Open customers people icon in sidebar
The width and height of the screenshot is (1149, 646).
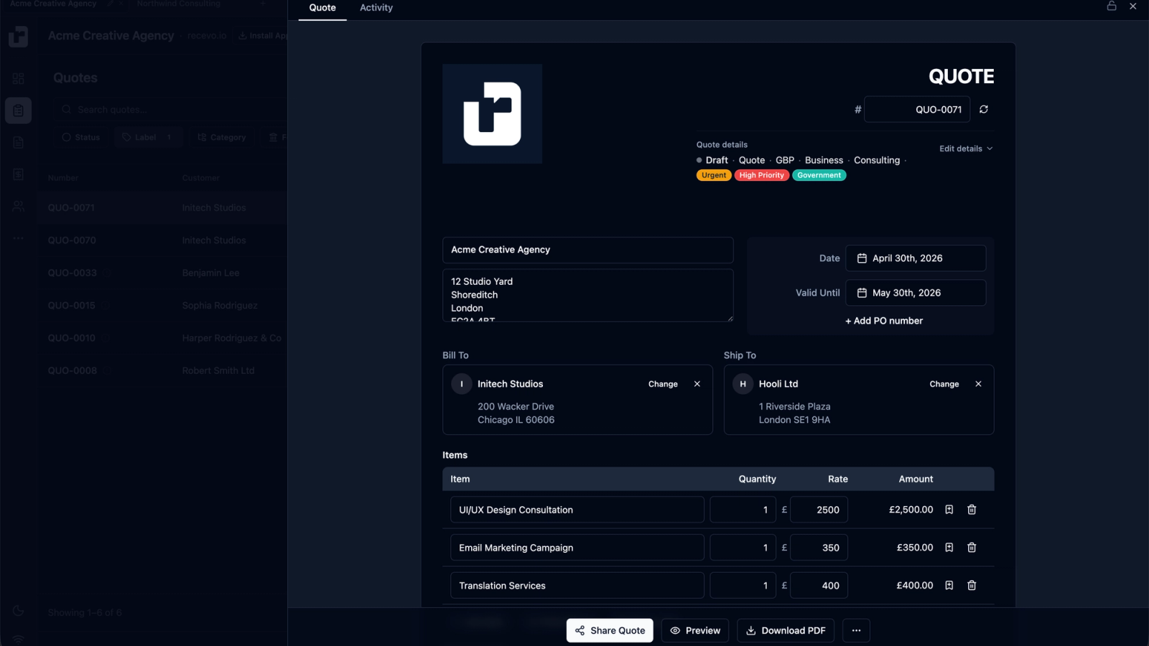point(18,207)
